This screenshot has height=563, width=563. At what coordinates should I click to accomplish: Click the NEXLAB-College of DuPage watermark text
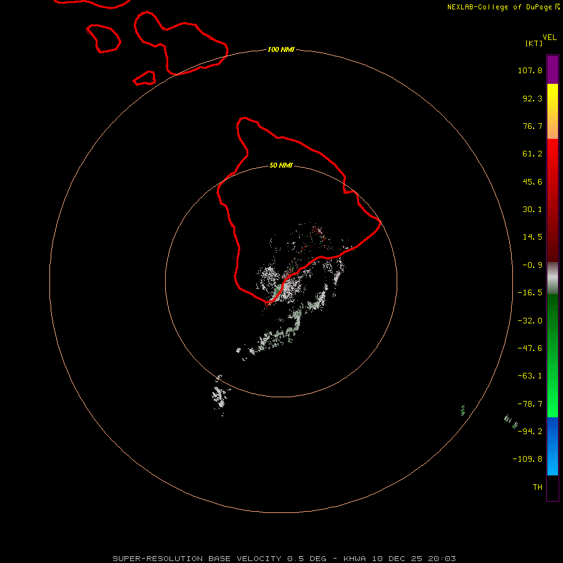point(504,7)
